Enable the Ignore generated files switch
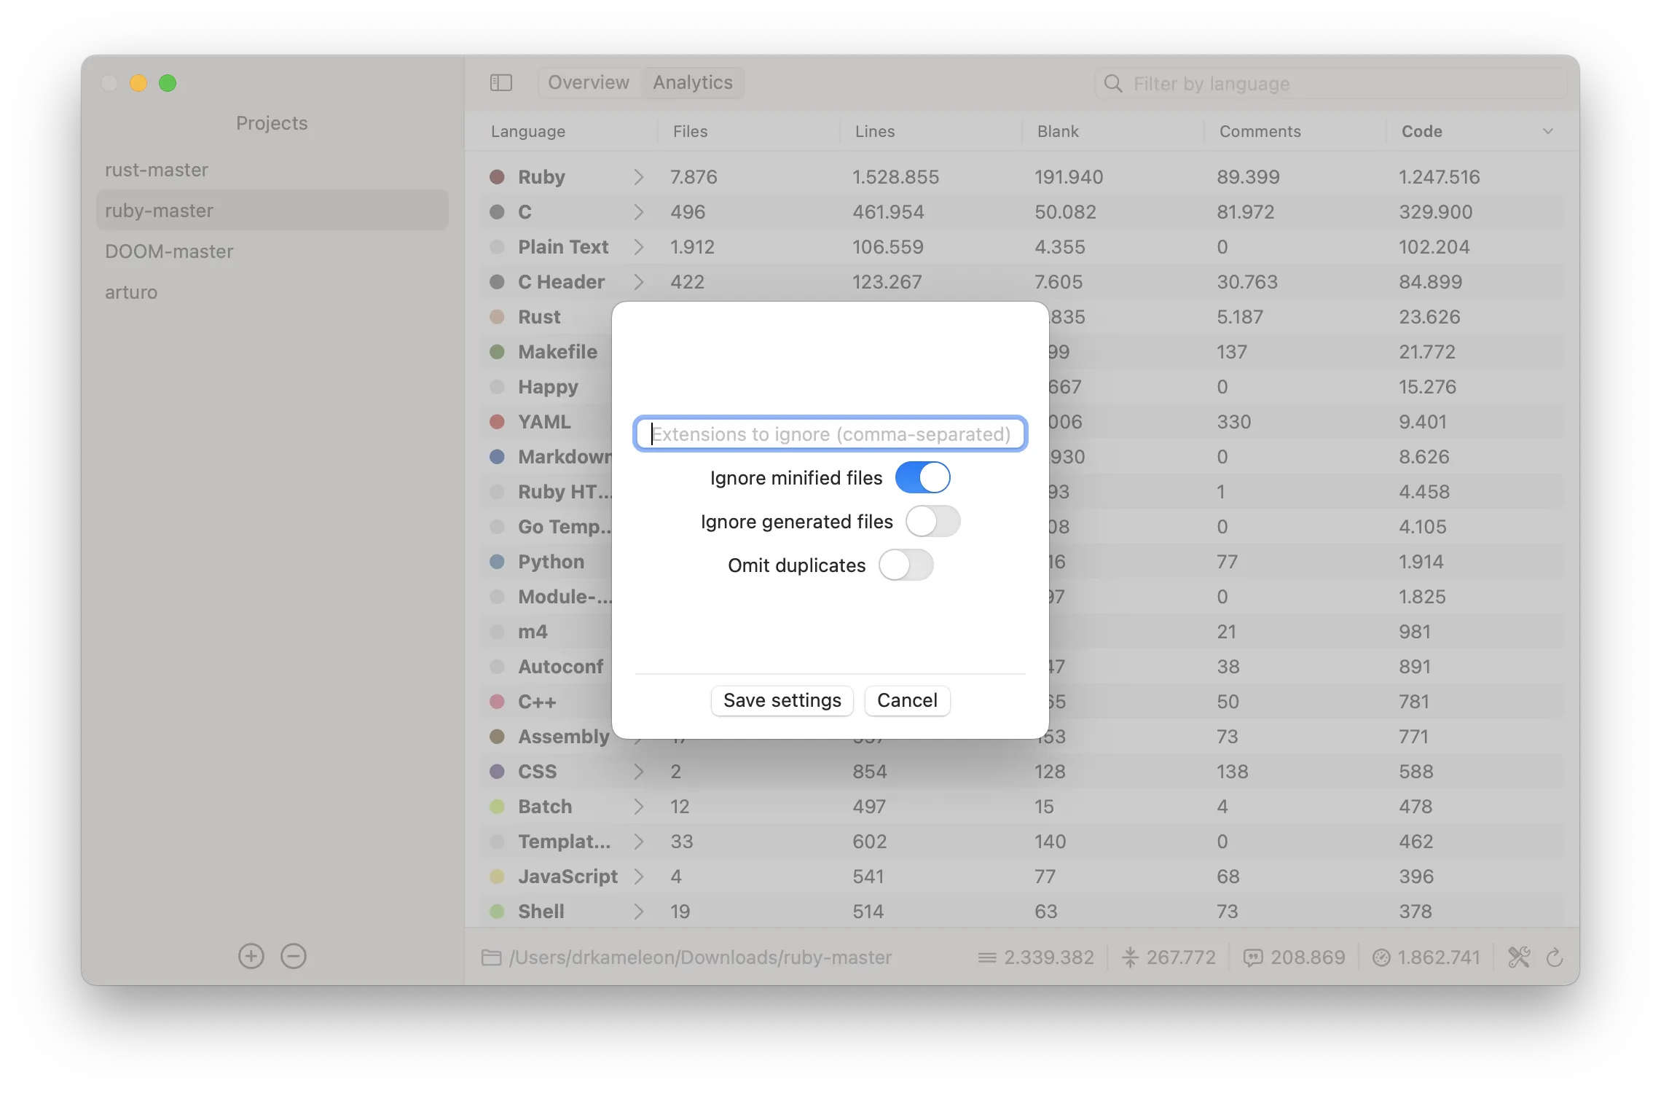 pyautogui.click(x=932, y=522)
